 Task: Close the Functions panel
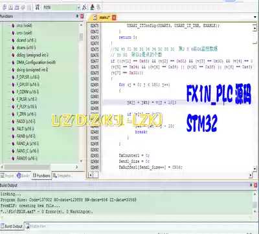pos(82,16)
